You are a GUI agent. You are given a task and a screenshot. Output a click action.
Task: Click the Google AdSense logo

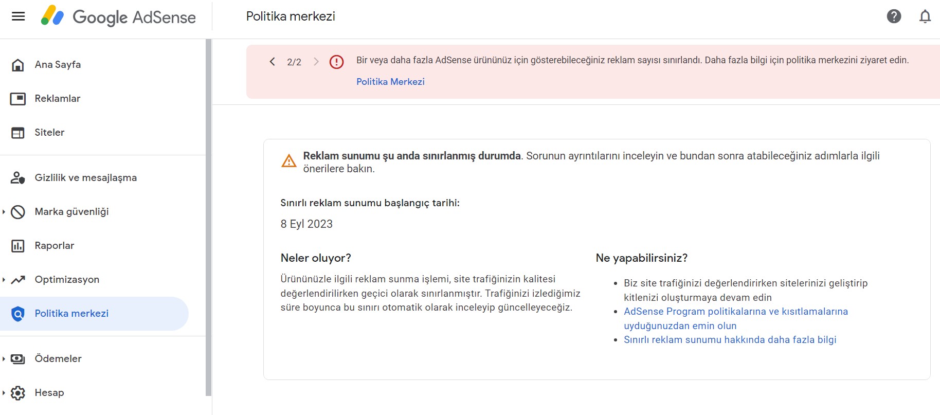click(118, 16)
